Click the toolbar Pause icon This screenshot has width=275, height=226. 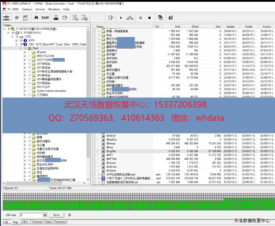(140, 17)
